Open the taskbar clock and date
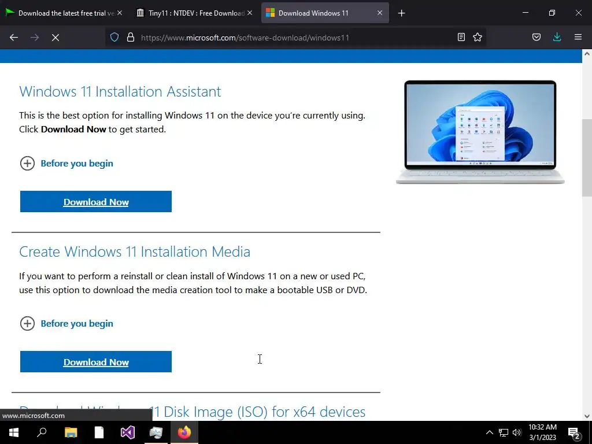The width and height of the screenshot is (592, 444). point(542,432)
